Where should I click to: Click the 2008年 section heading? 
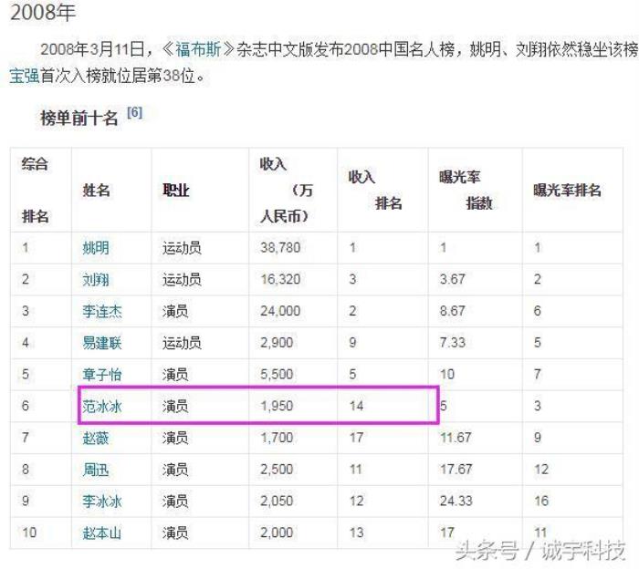43,14
